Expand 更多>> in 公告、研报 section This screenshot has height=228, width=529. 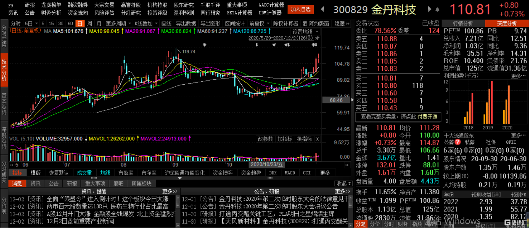(342, 191)
